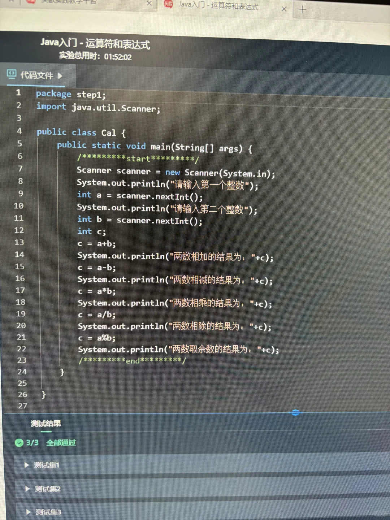Screen dimensions: 390x520
Task: Click the arrow icon after 代码文件 label
Action: [60, 76]
